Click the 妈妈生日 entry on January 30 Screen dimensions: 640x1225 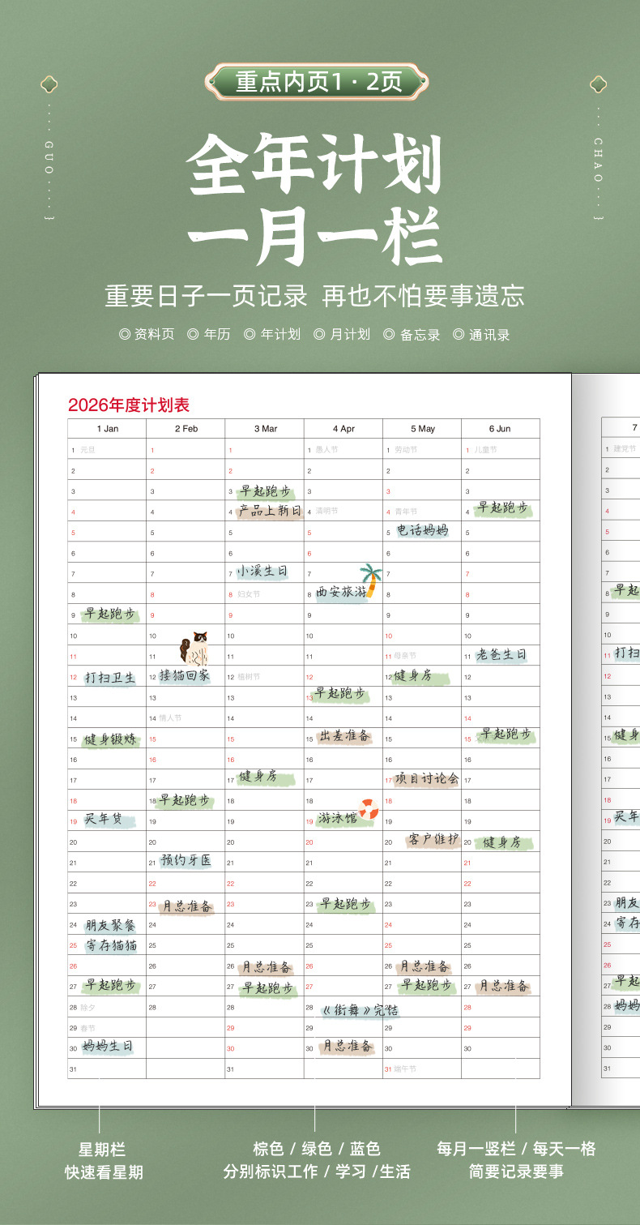108,1046
